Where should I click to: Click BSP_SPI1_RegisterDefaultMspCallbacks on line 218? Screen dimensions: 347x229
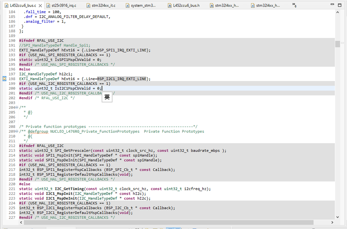77,174
